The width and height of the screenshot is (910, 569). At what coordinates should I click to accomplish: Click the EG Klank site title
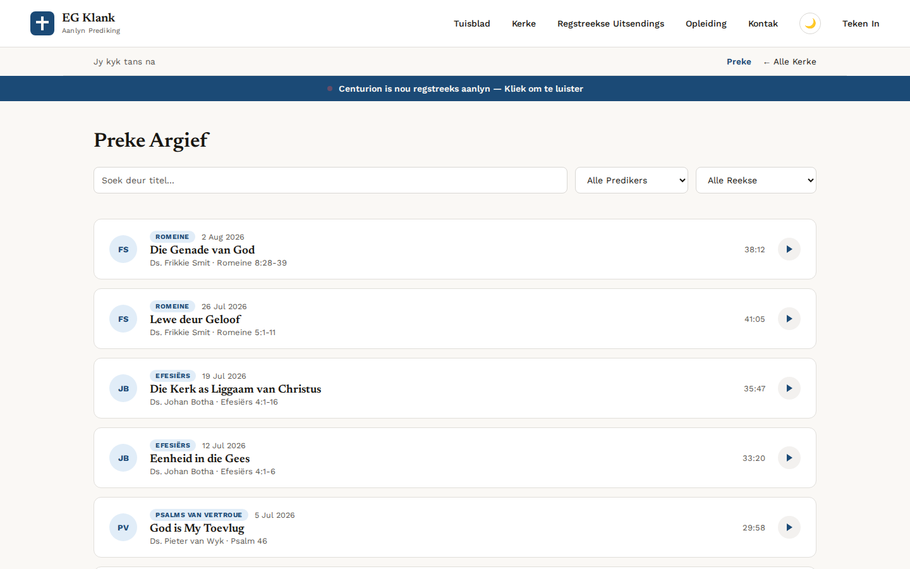pyautogui.click(x=88, y=18)
